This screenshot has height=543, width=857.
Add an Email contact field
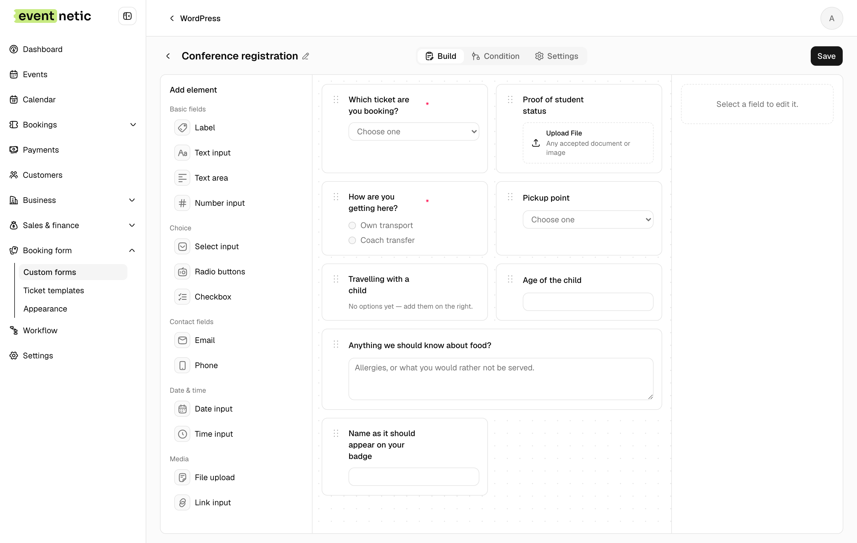(x=195, y=340)
